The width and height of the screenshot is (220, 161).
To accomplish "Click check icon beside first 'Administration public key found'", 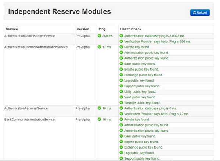I will [121, 53].
